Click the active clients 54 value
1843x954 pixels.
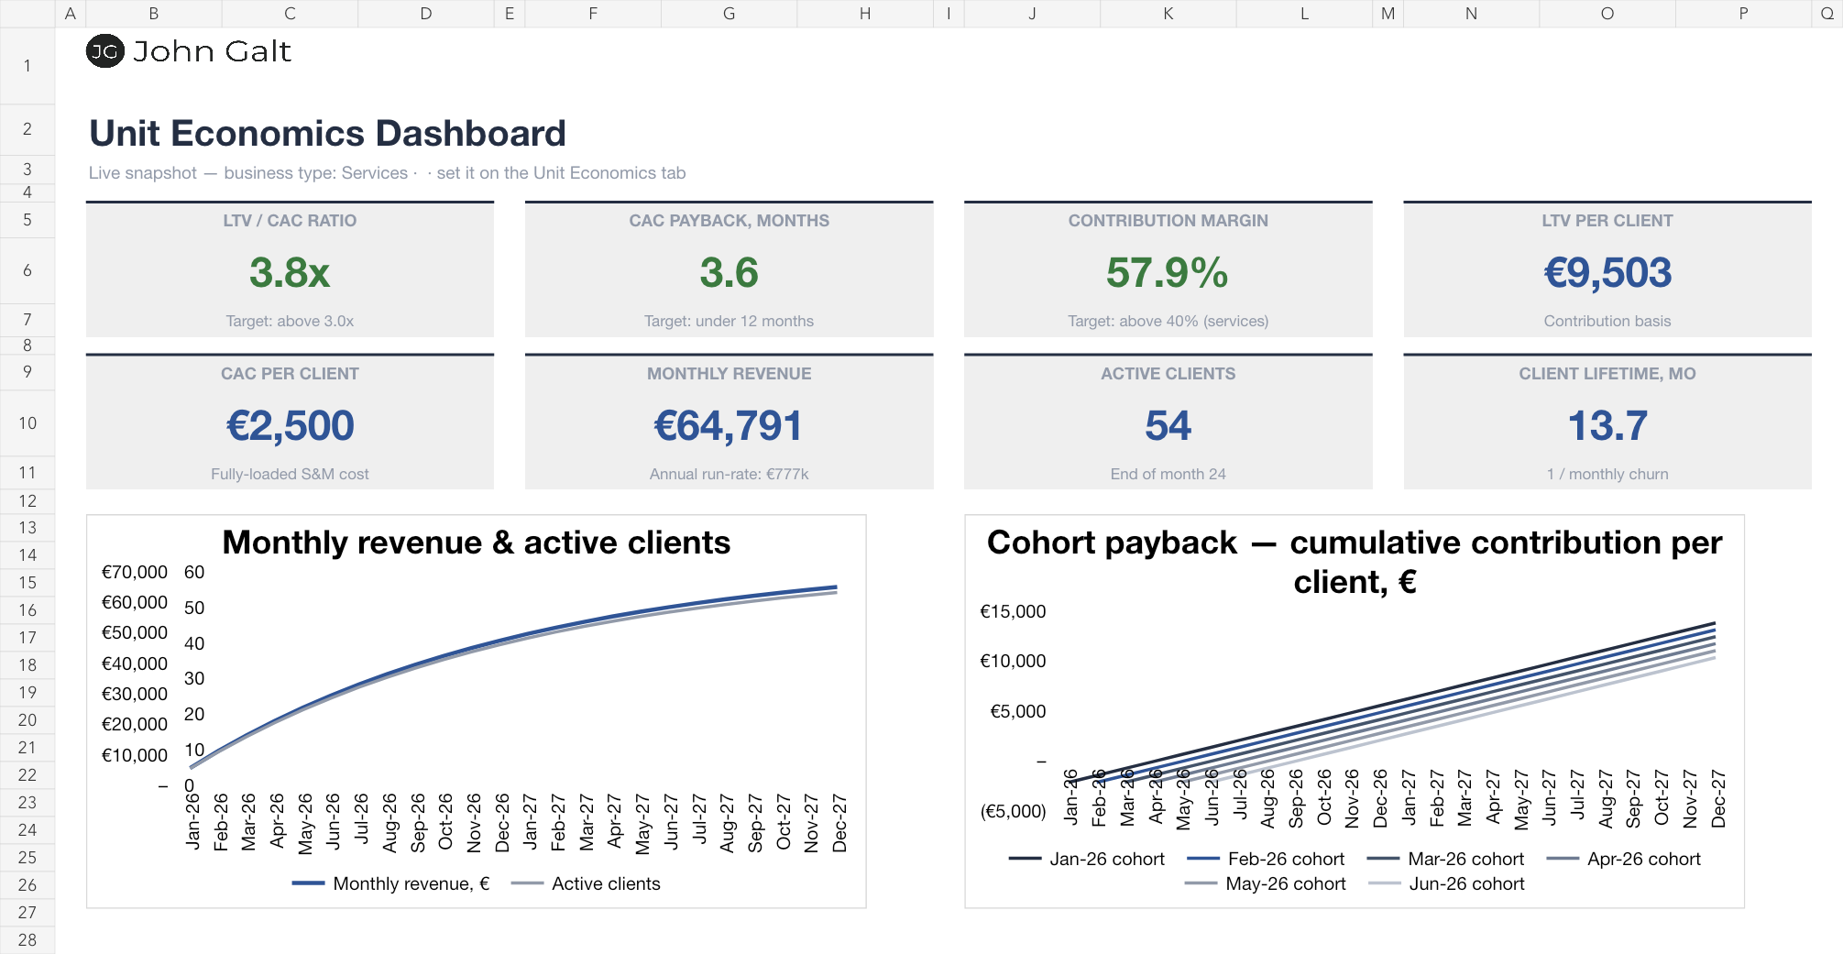[x=1168, y=425]
